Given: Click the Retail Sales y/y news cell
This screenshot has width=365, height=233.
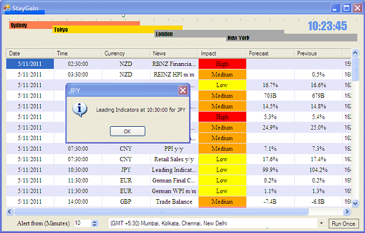Looking at the screenshot, I should pyautogui.click(x=174, y=159).
